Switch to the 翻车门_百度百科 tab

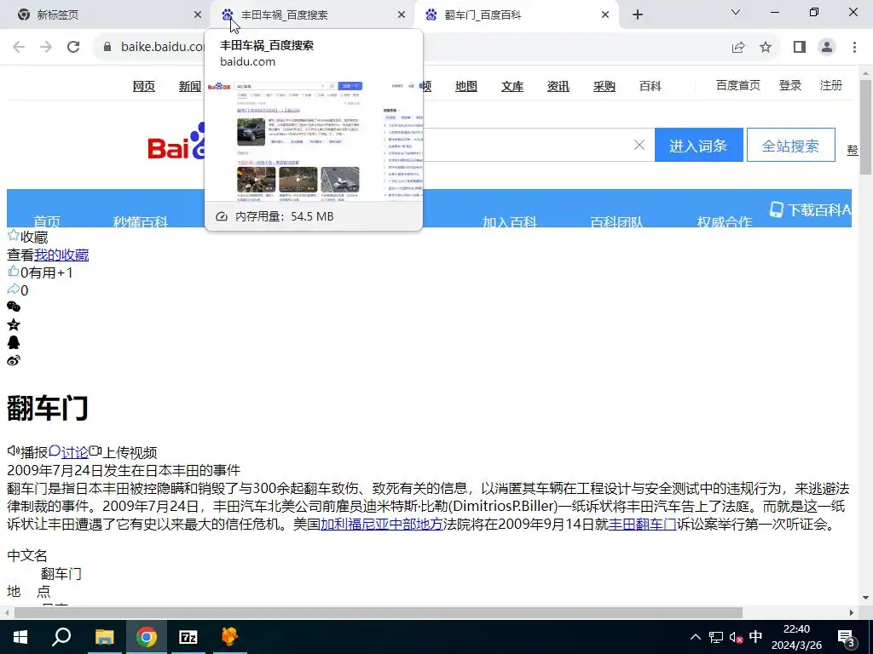[x=515, y=15]
